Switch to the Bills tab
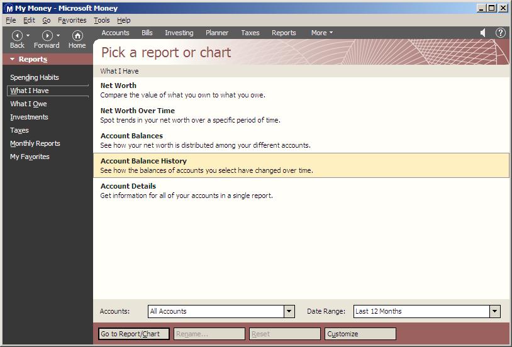Viewport: 512px width, 347px height. pyautogui.click(x=147, y=33)
